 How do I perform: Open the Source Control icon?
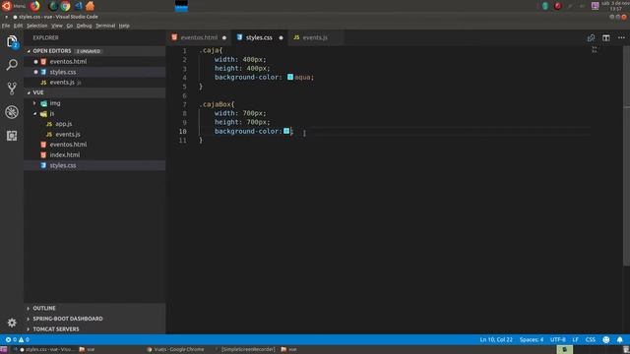(x=12, y=88)
